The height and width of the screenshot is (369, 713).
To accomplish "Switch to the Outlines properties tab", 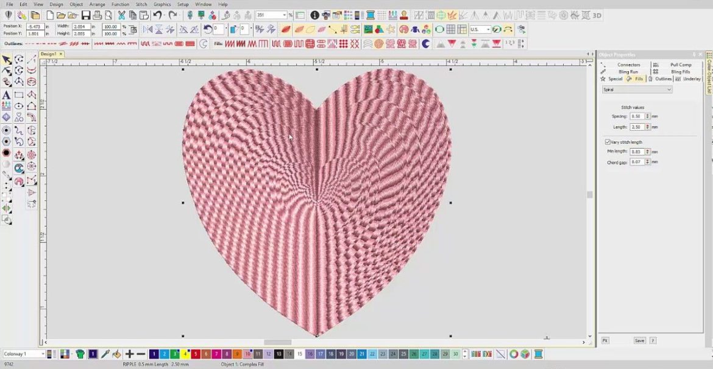I will [660, 79].
